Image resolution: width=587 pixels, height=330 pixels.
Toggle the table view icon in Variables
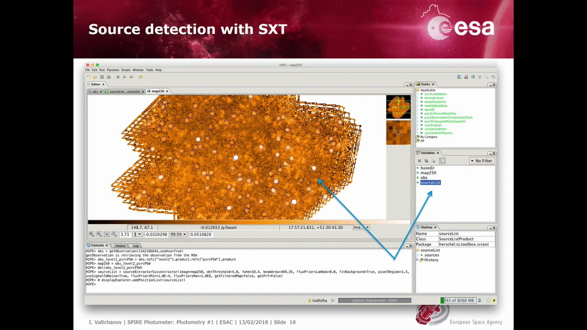(442, 161)
